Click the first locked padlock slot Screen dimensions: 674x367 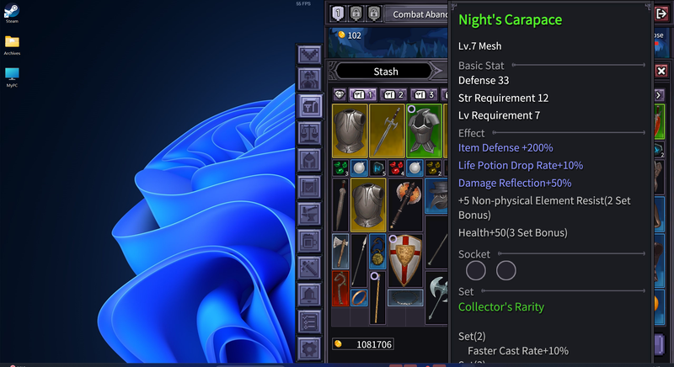click(356, 13)
